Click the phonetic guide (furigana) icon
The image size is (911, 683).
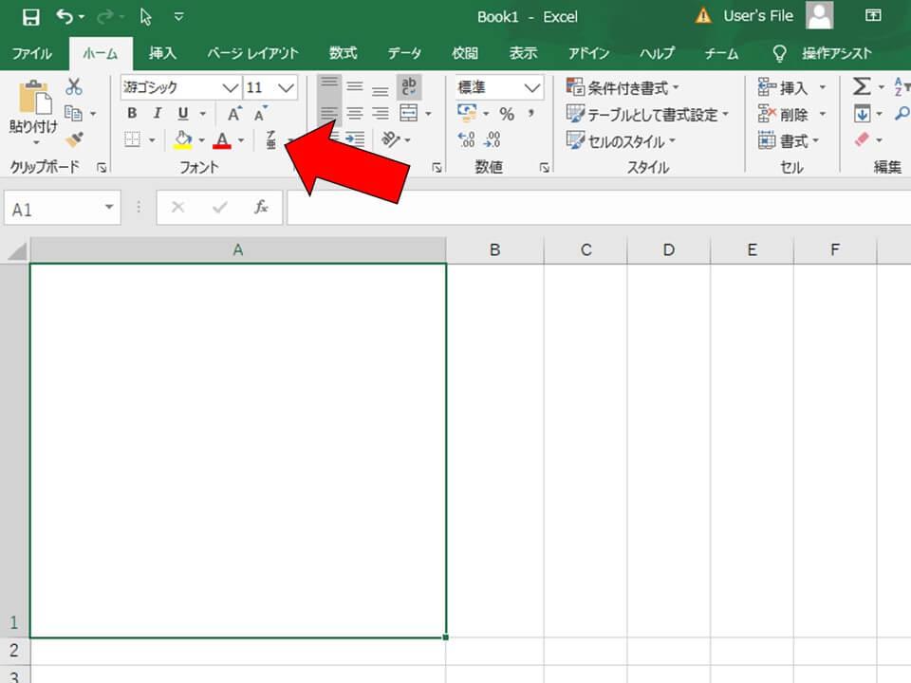coord(271,140)
